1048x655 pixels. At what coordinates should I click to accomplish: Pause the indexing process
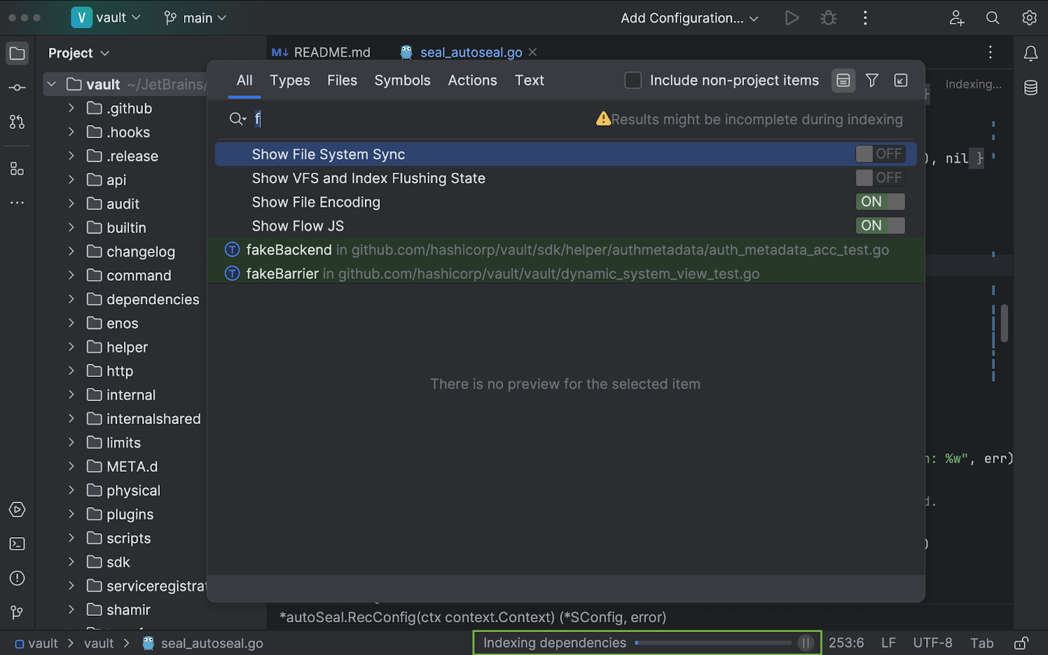(806, 643)
